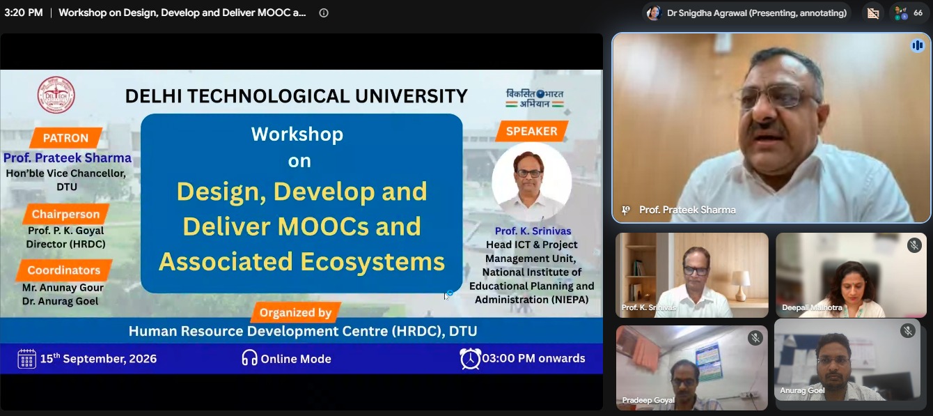933x416 pixels.
Task: Click 'Mr. Anunay Gour' on the slide
Action: point(63,288)
